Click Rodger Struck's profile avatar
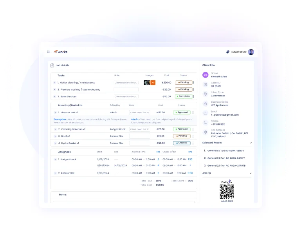 (251, 52)
